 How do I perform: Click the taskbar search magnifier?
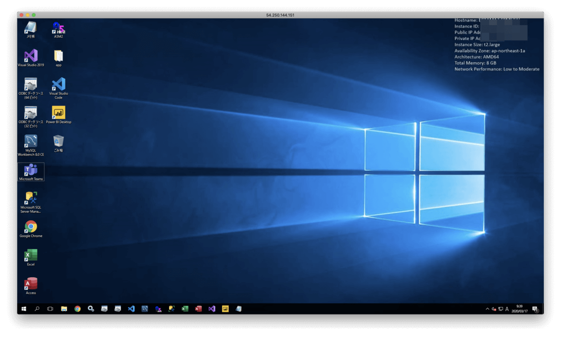click(x=37, y=309)
